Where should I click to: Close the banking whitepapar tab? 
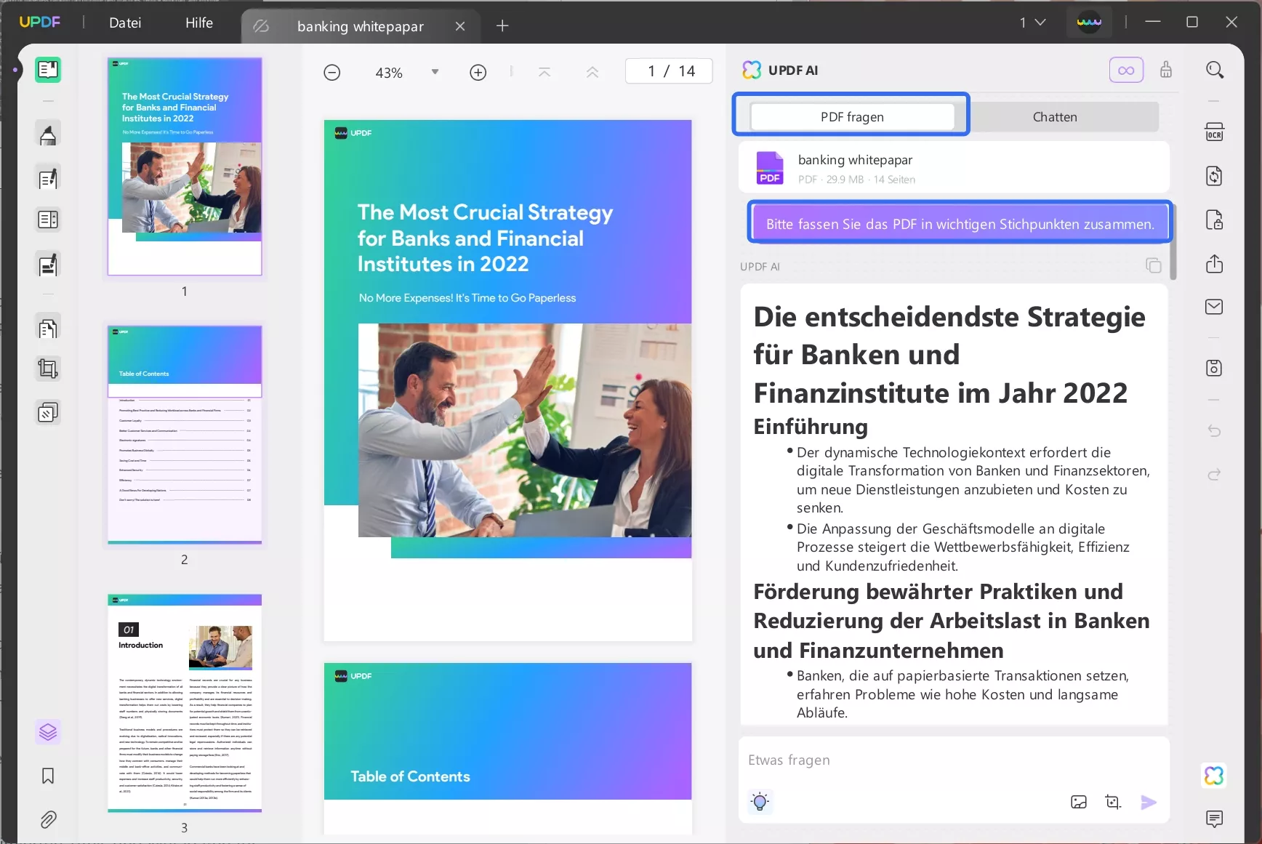pos(460,26)
